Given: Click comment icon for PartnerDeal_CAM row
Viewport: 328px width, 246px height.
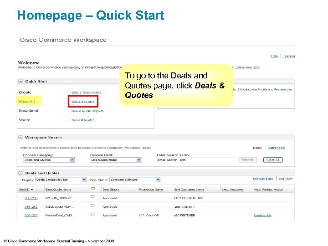Looking at the screenshot, I should 92,214.
